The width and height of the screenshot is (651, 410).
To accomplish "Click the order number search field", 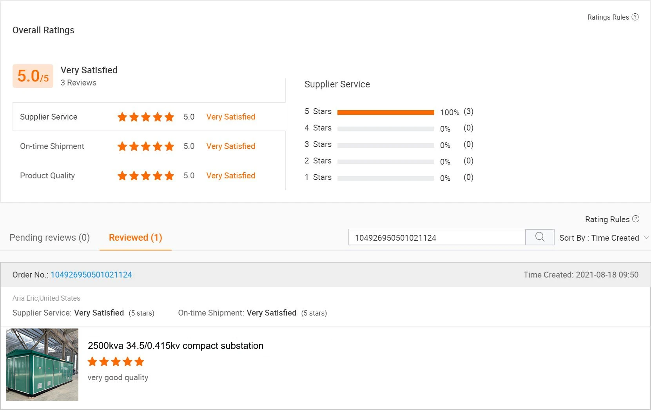I will [437, 238].
